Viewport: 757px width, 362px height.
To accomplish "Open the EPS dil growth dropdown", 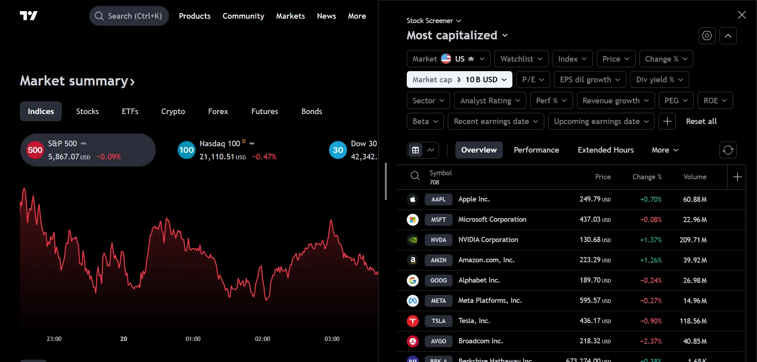I will coord(590,79).
